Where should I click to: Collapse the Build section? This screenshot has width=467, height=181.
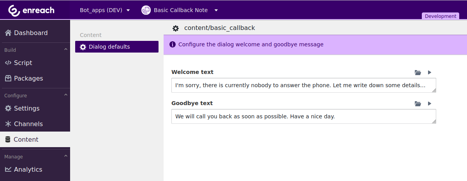tap(66, 49)
